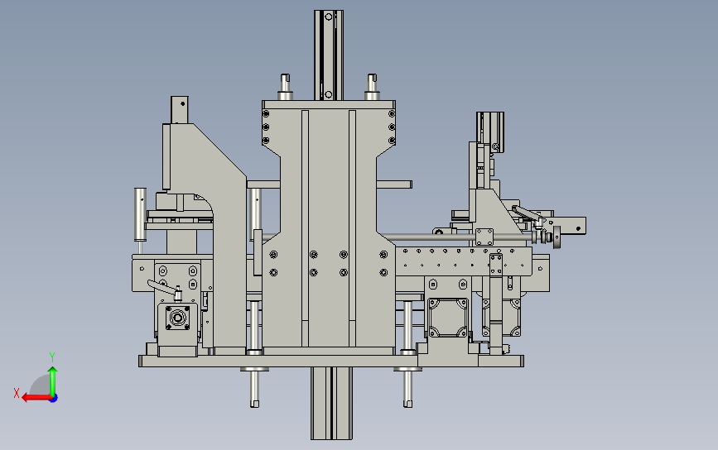This screenshot has width=718, height=450.
Task: Select the right guide shaft protruding below the base
Action: 407,387
